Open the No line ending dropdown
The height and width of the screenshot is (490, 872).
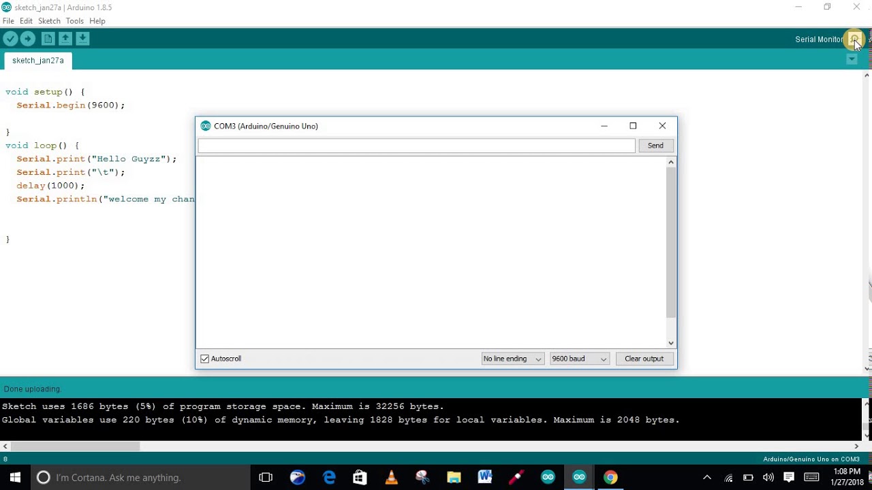click(x=512, y=359)
